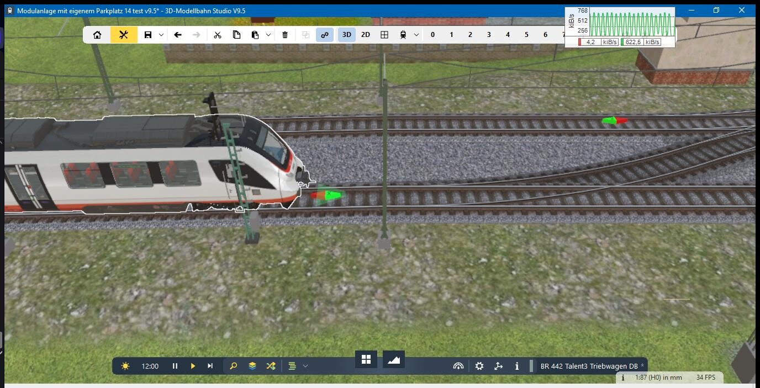
Task: Expand the save options dropdown arrow
Action: [x=161, y=35]
